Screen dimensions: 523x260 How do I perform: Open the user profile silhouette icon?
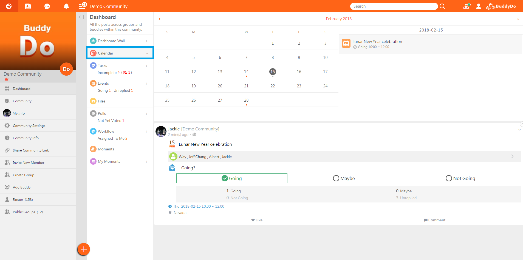(479, 6)
